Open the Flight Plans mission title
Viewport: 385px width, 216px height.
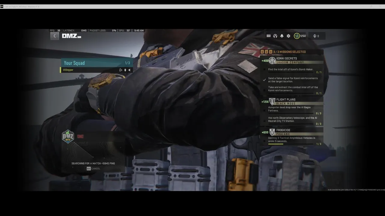point(286,100)
